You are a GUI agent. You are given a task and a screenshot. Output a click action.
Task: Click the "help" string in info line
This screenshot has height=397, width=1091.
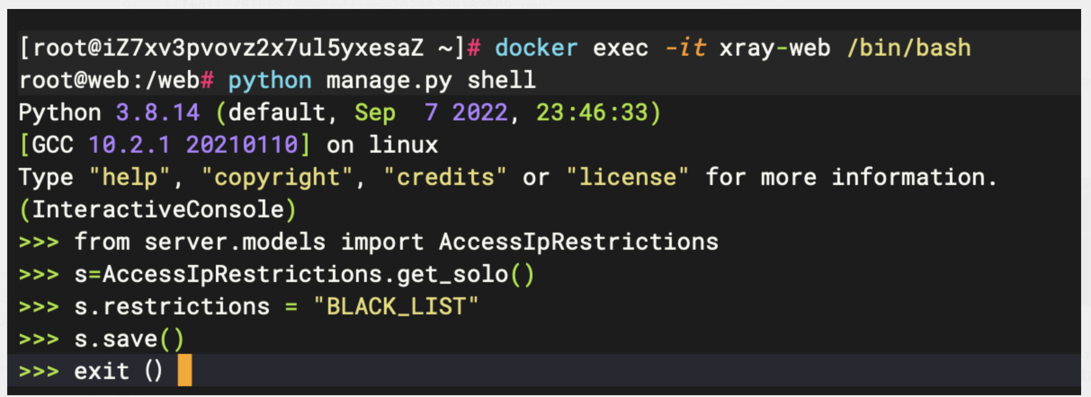pyautogui.click(x=130, y=177)
